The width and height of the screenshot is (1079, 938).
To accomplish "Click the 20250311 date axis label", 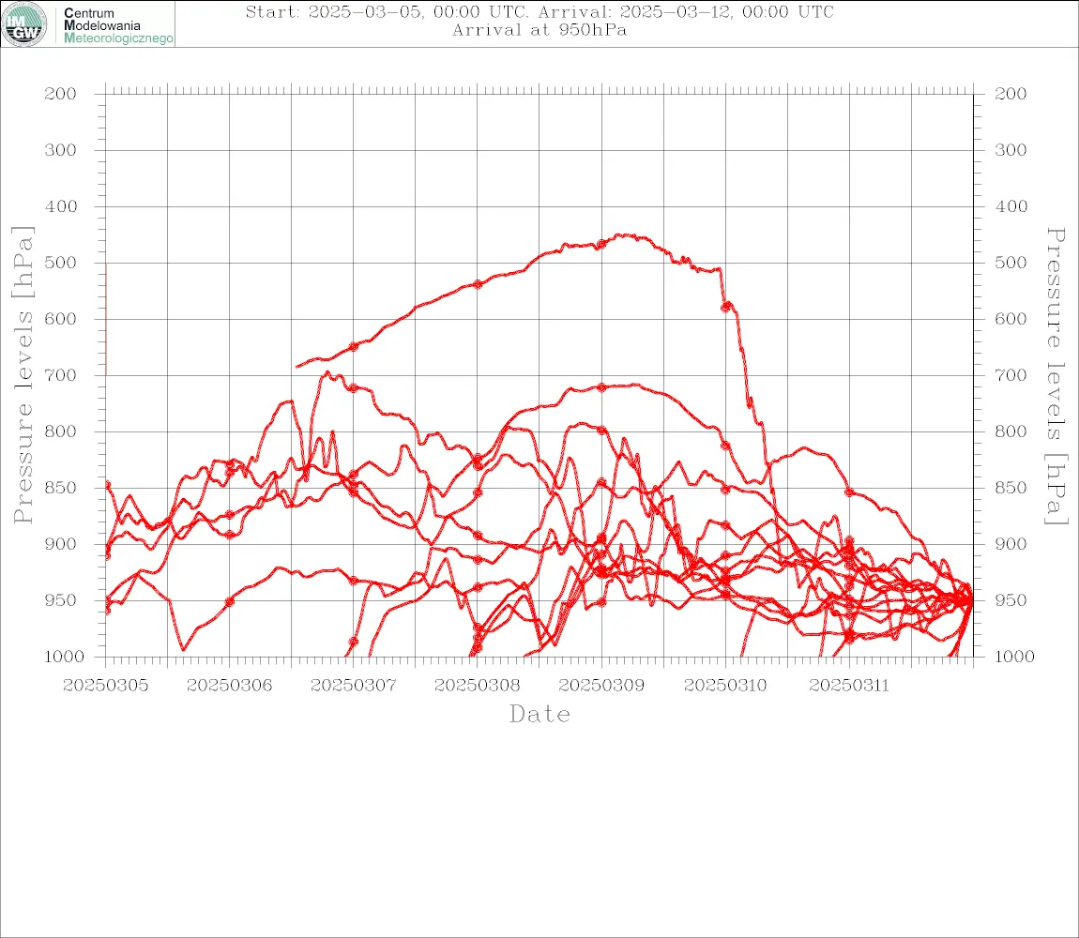I will coord(849,686).
